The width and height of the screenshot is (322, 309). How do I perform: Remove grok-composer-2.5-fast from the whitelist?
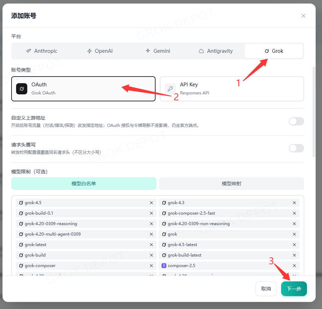[294, 213]
